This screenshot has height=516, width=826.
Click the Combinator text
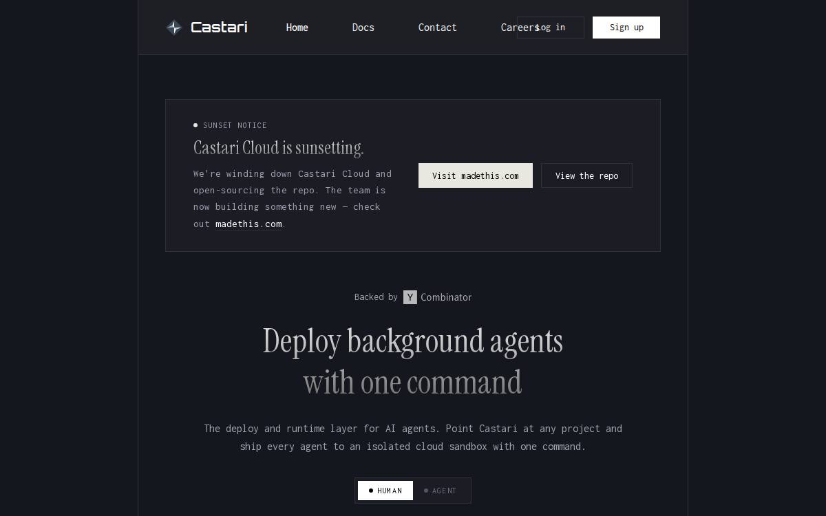[446, 297]
